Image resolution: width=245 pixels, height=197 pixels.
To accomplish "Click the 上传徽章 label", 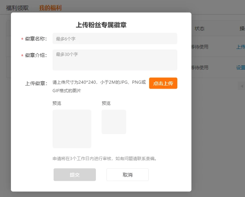I will click(36, 83).
